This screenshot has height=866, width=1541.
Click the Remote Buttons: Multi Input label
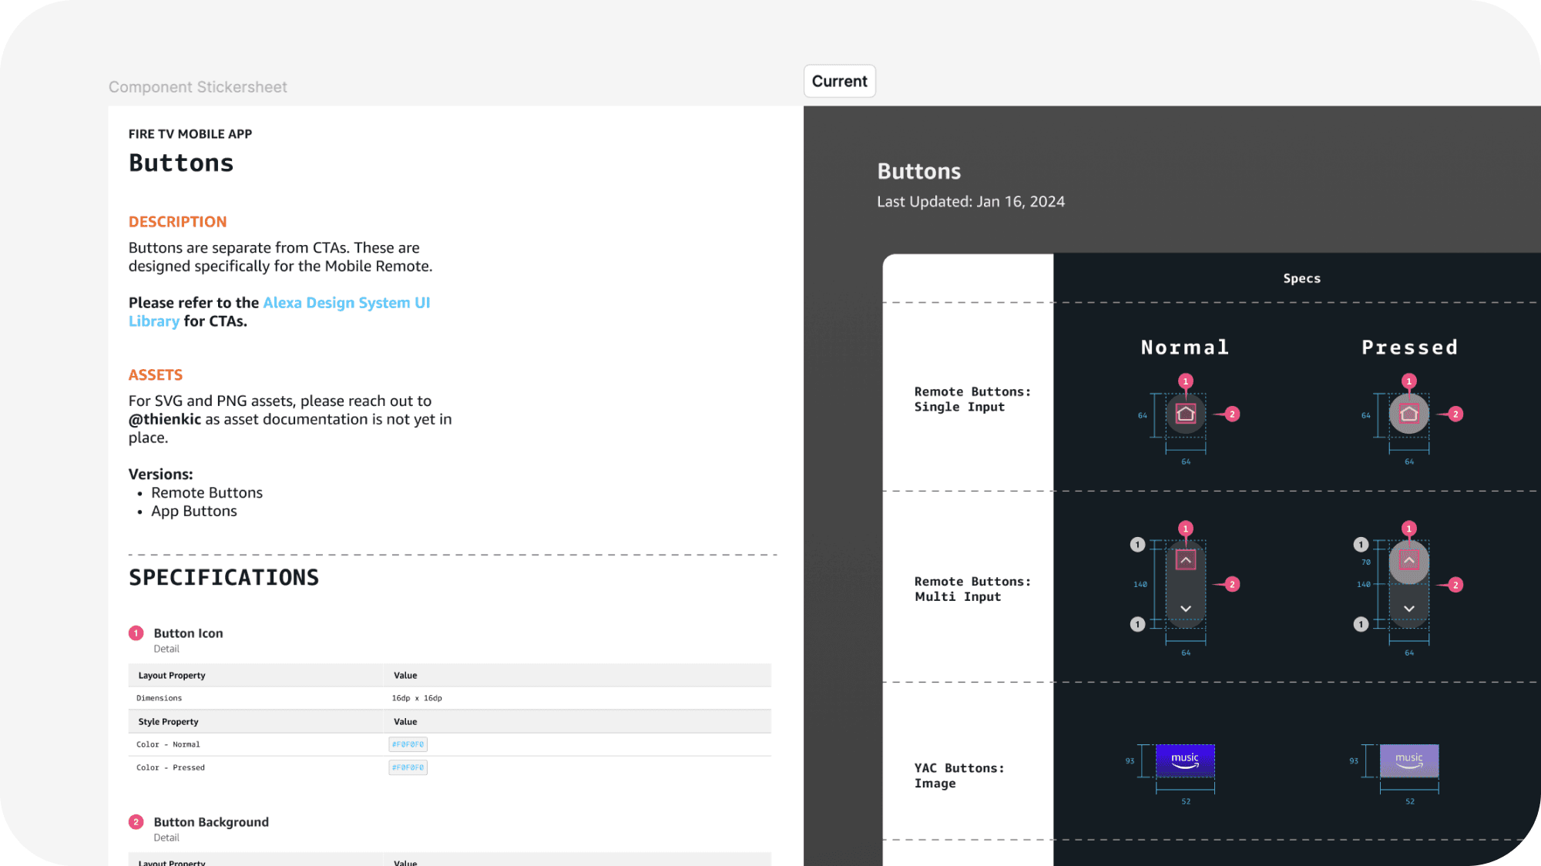point(972,589)
